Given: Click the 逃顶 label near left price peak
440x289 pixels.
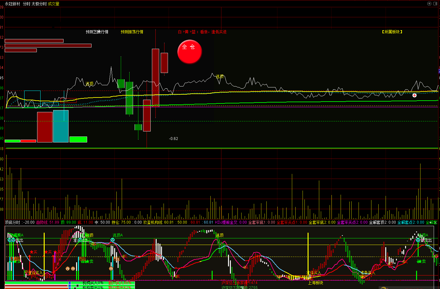Looking at the screenshot, I should click(x=90, y=84).
